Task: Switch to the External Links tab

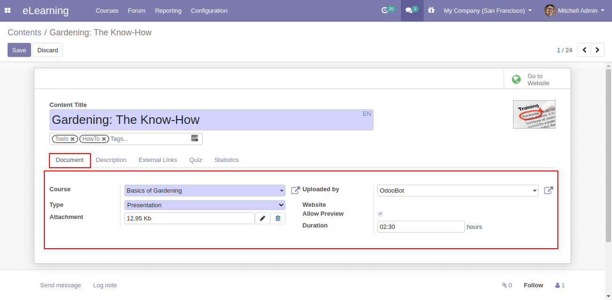Action: coord(158,160)
